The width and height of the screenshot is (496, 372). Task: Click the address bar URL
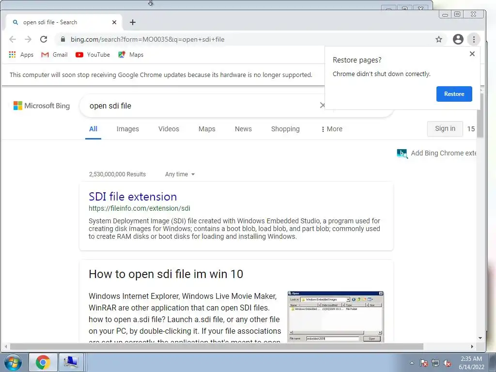pyautogui.click(x=147, y=39)
